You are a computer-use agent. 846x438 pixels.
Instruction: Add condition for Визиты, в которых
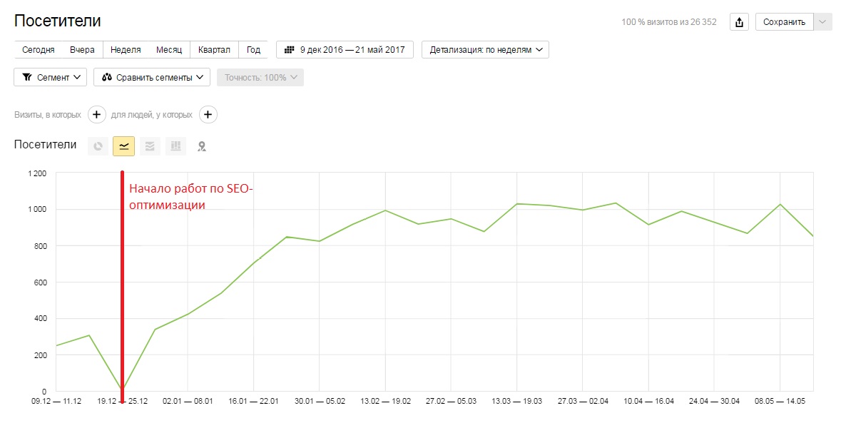point(96,114)
